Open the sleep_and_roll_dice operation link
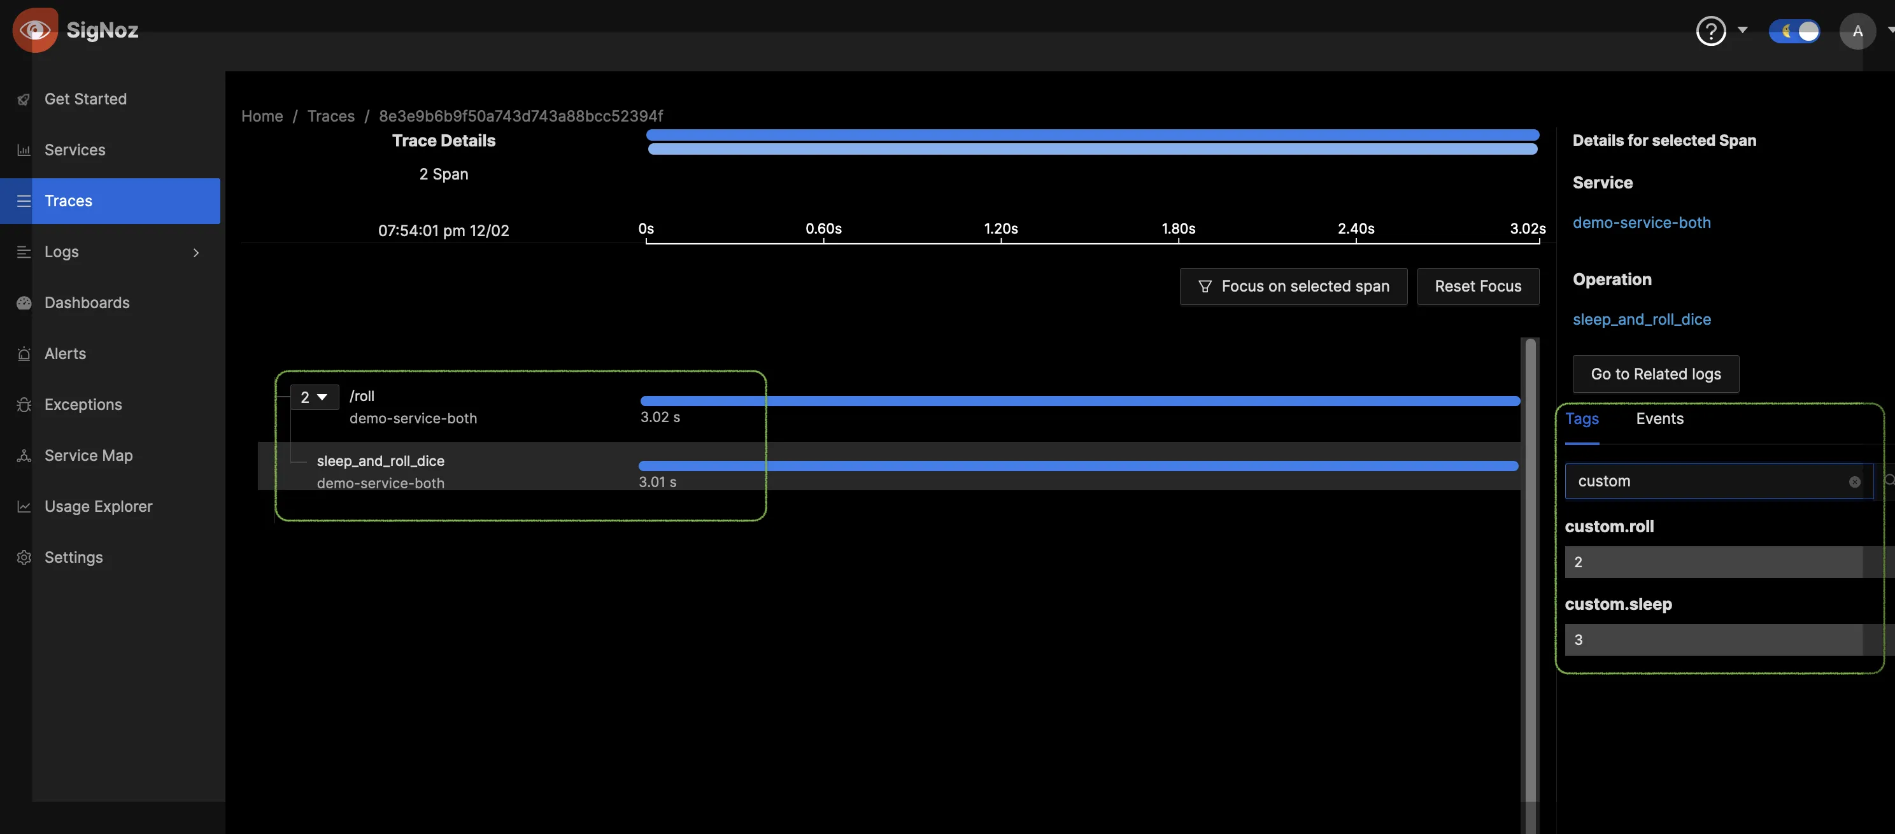This screenshot has width=1895, height=834. (1641, 320)
